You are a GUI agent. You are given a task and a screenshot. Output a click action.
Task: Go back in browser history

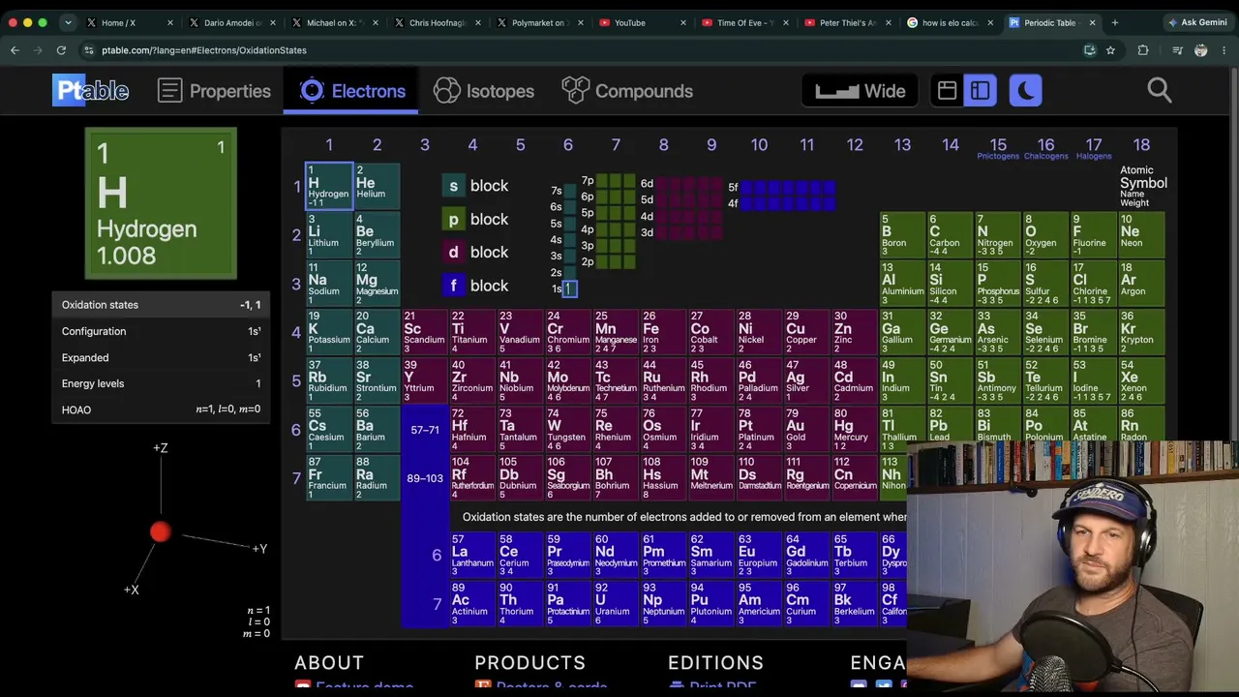coord(15,49)
